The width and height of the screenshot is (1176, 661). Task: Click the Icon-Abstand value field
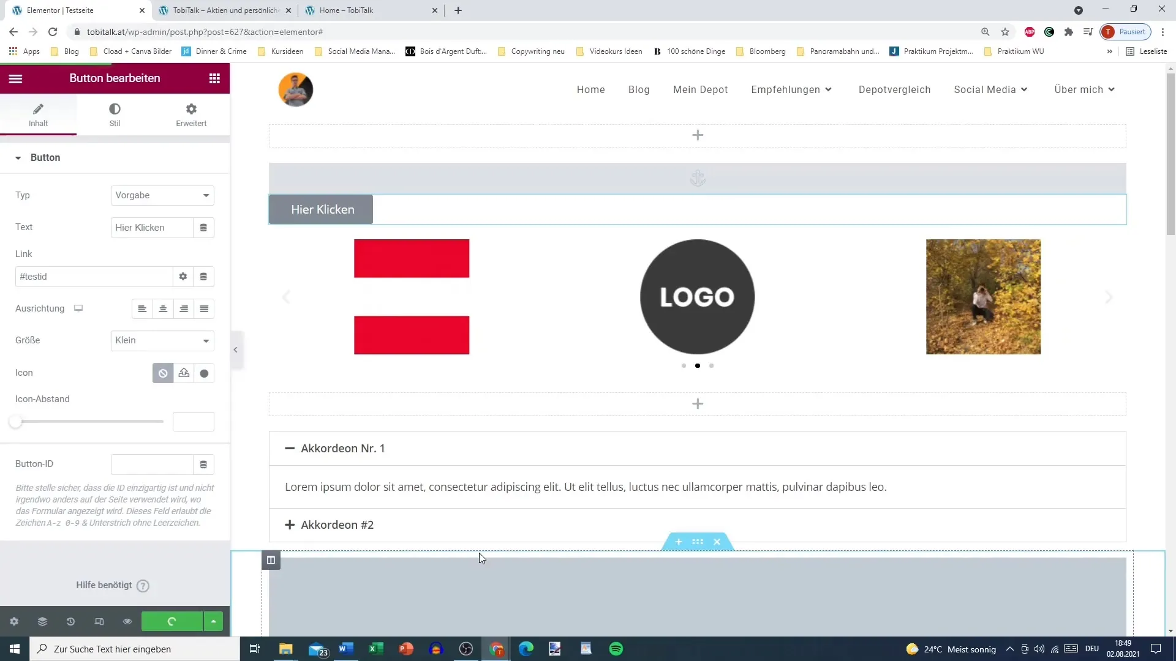(x=194, y=422)
